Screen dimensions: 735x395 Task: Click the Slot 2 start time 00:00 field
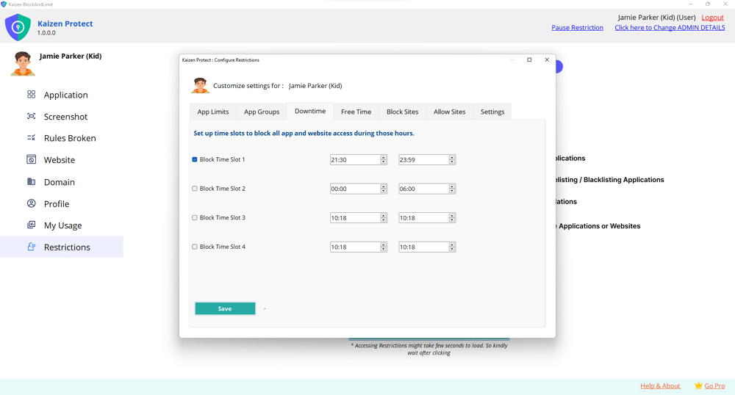354,189
